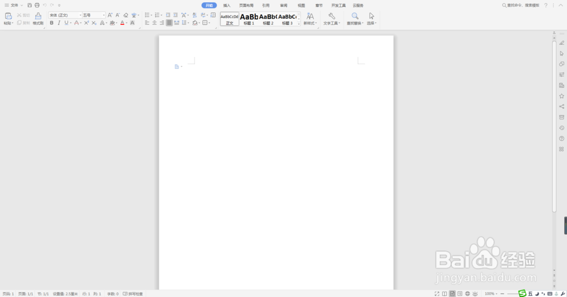The width and height of the screenshot is (567, 297).
Task: Click the increase indent icon
Action: click(x=175, y=15)
